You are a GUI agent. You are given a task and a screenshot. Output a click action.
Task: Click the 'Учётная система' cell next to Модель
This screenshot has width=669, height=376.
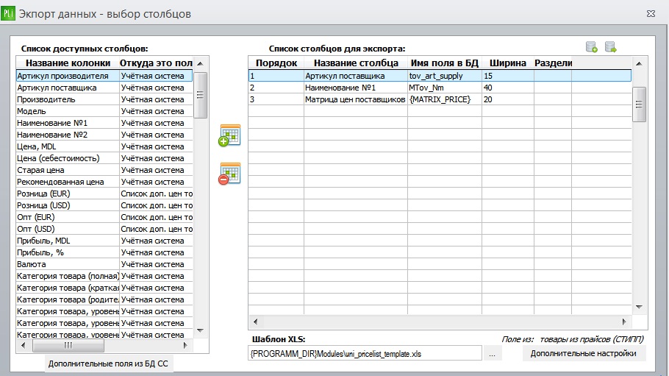pyautogui.click(x=156, y=111)
